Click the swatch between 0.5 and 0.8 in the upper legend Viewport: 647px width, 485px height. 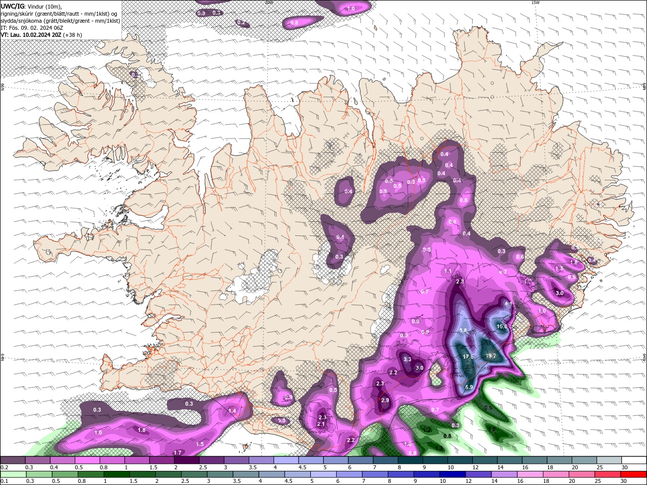point(87,460)
